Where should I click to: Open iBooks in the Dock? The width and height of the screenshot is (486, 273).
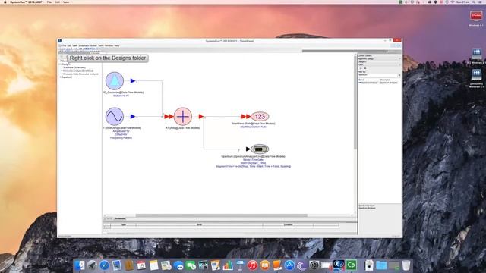265,265
